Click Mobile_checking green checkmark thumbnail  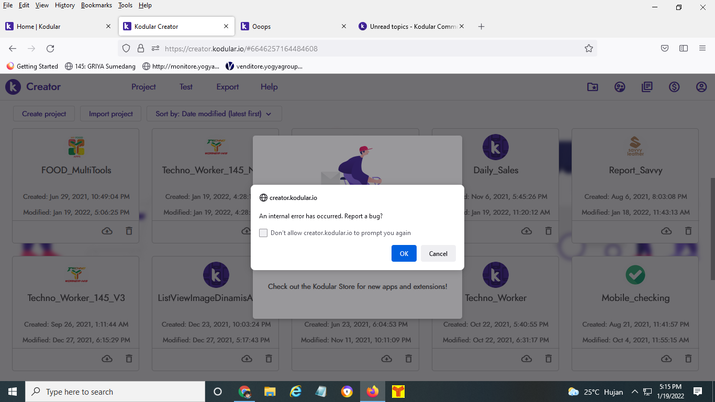(x=635, y=274)
